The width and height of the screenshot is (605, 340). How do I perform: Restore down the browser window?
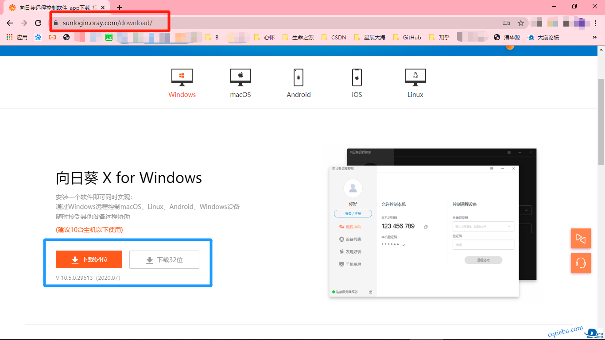point(574,6)
